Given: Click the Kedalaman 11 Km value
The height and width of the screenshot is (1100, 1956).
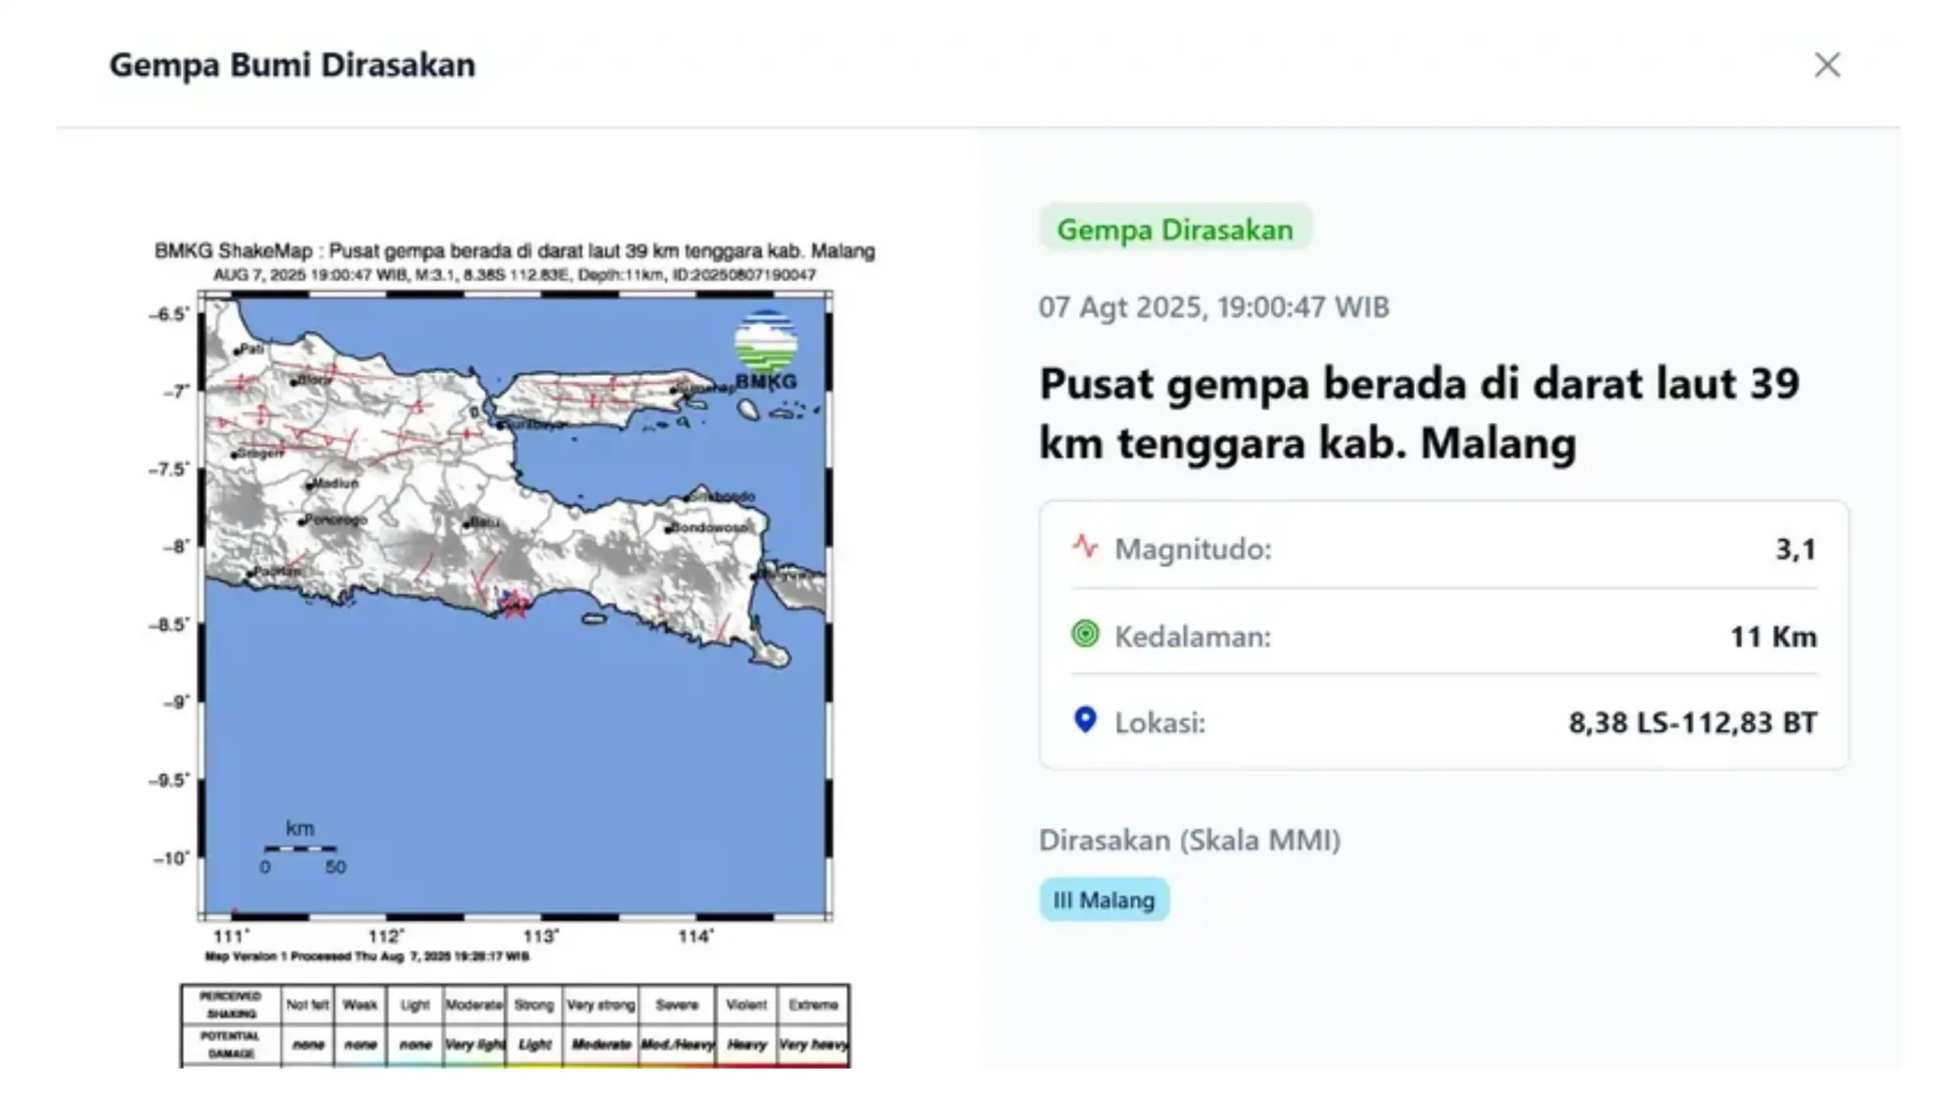Looking at the screenshot, I should pyautogui.click(x=1773, y=636).
